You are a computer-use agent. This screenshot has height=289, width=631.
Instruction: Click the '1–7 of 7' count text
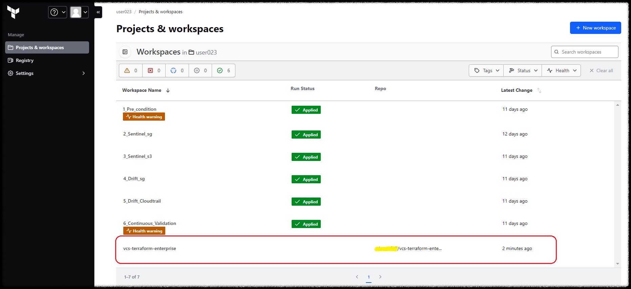(x=132, y=277)
